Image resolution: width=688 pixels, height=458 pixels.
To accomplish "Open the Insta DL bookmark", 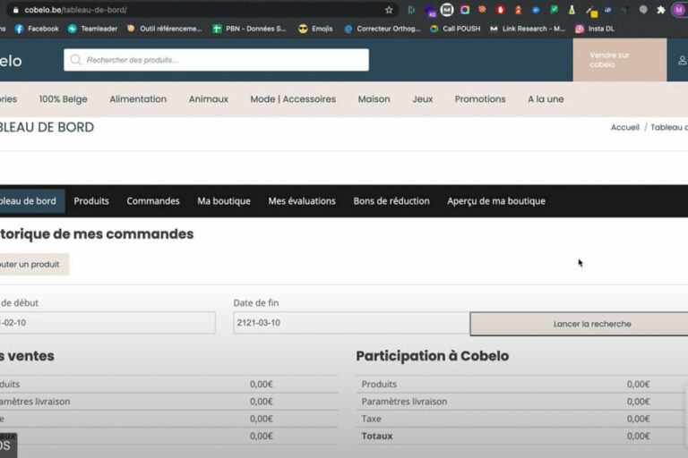I will (x=600, y=29).
